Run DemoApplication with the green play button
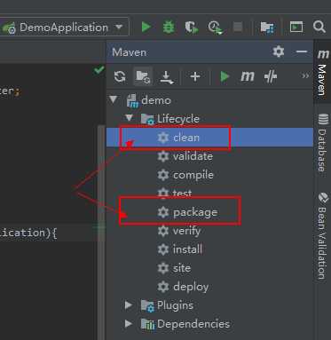The width and height of the screenshot is (331, 340). [x=146, y=27]
